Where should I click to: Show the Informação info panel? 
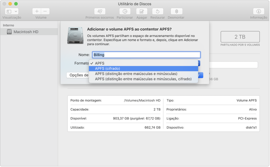pos(258,11)
